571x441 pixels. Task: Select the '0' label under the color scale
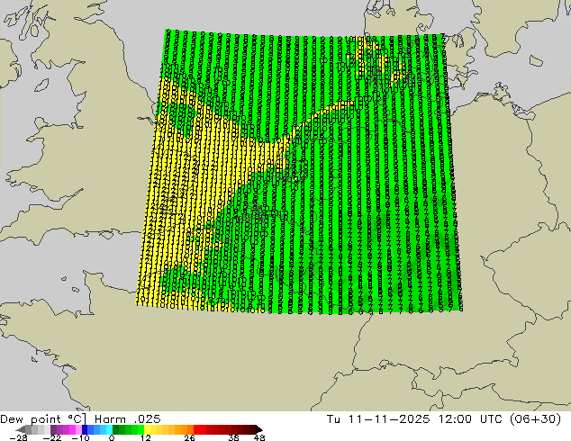click(112, 437)
